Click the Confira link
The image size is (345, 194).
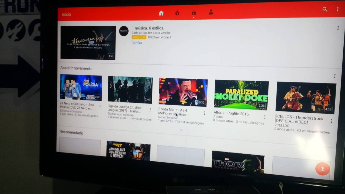pos(137,43)
